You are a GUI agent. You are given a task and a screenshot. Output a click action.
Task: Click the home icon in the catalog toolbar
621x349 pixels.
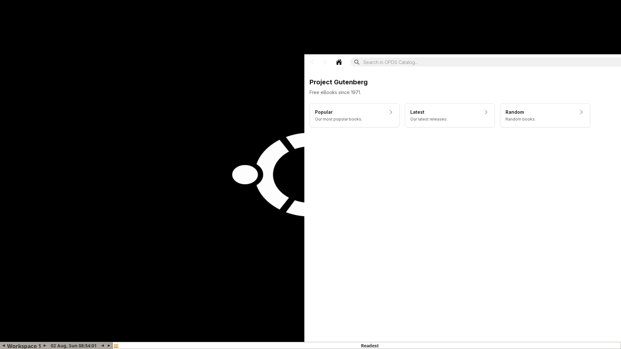pyautogui.click(x=339, y=62)
